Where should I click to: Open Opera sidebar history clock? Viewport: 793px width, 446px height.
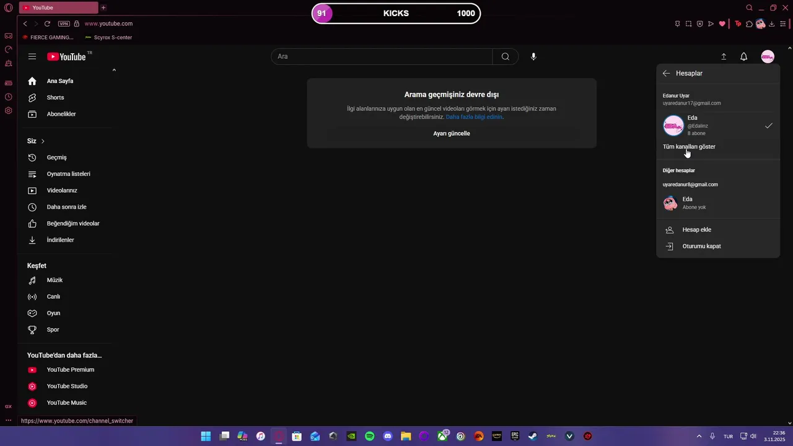pyautogui.click(x=9, y=97)
